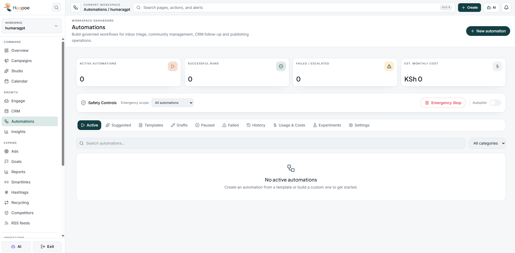This screenshot has height=253, width=515.
Task: Click the Ctrl K shortcut badge
Action: (x=446, y=8)
